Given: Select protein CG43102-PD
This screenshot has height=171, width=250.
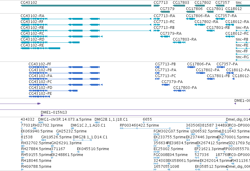Looking at the screenshot, I should (x=53, y=91).
